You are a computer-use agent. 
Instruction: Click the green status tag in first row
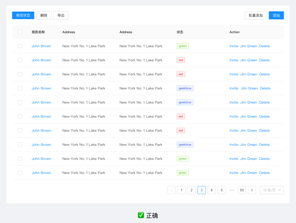coord(183,46)
